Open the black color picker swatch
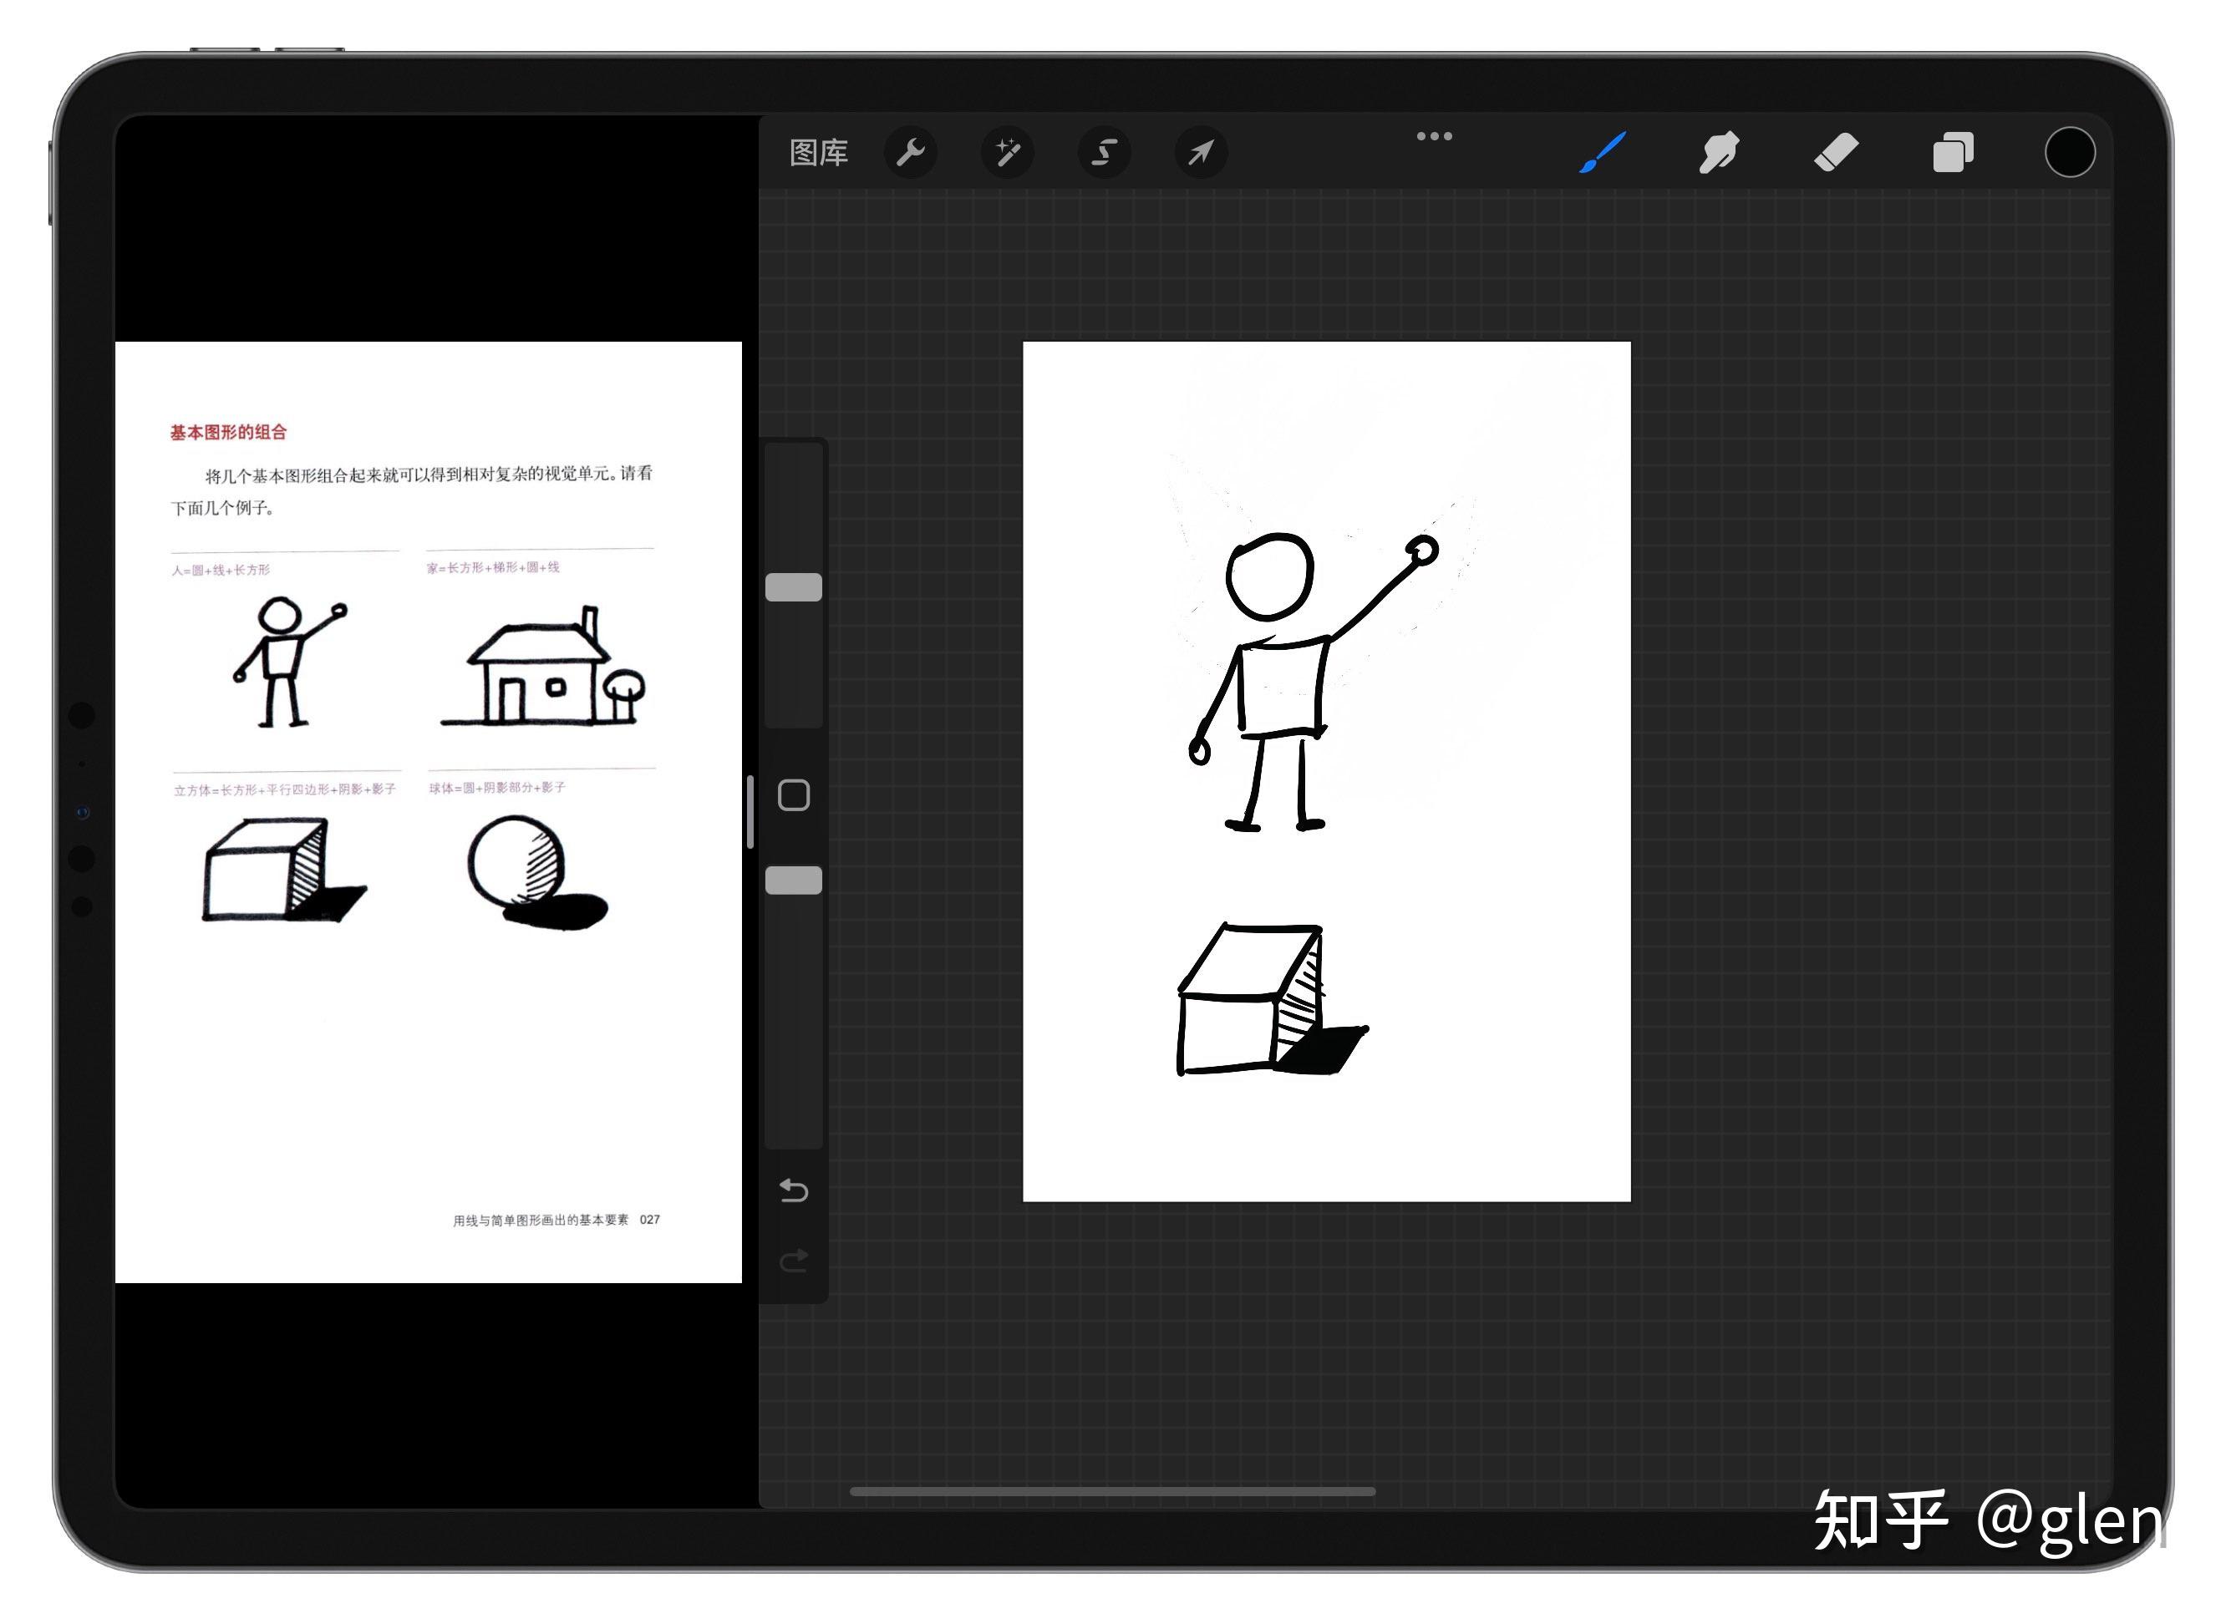Screen dimensions: 2226x1624 tap(2070, 152)
